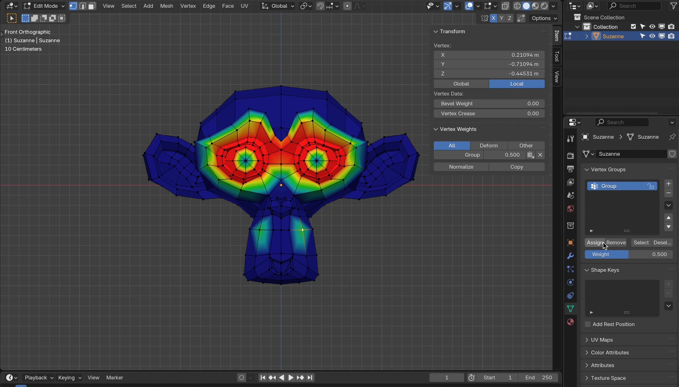Select rendered viewport shading
Image resolution: width=679 pixels, height=387 pixels.
544,6
